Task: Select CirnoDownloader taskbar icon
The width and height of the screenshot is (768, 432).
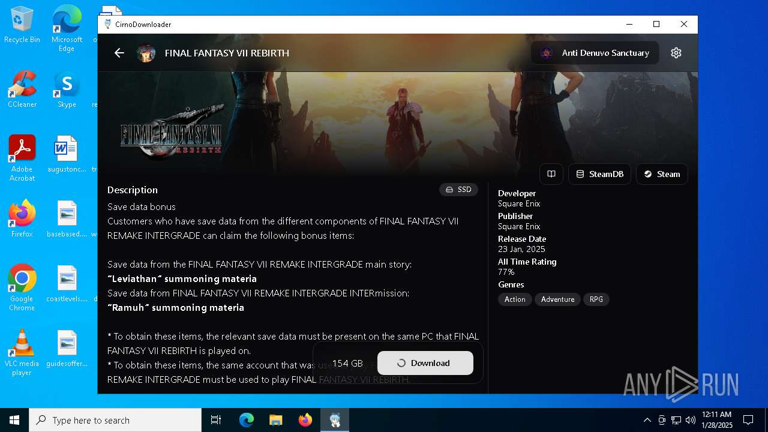Action: (x=335, y=420)
